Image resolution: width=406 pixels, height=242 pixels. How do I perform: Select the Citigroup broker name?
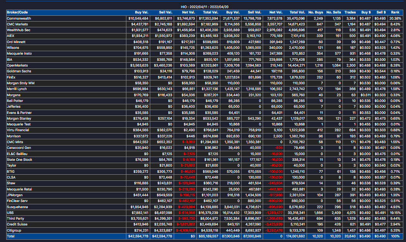click(14, 230)
